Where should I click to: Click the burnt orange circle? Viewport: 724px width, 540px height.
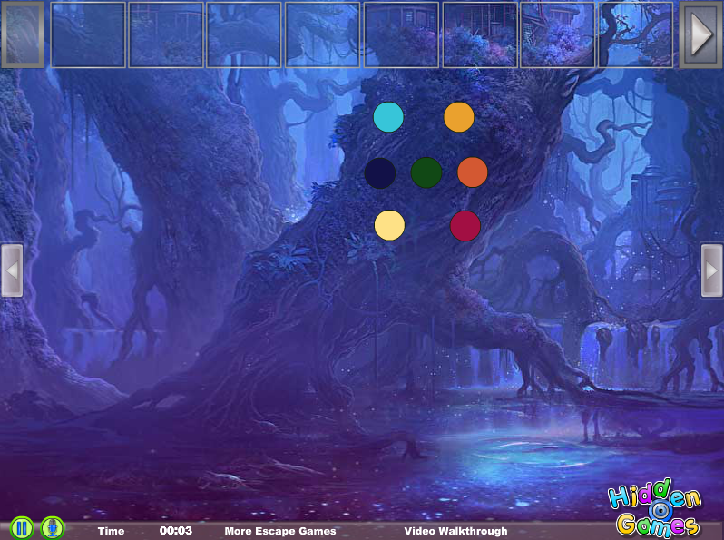tap(473, 172)
